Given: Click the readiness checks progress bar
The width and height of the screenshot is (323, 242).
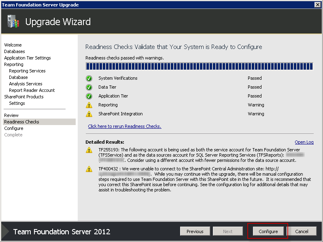Looking at the screenshot, I should click(200, 66).
